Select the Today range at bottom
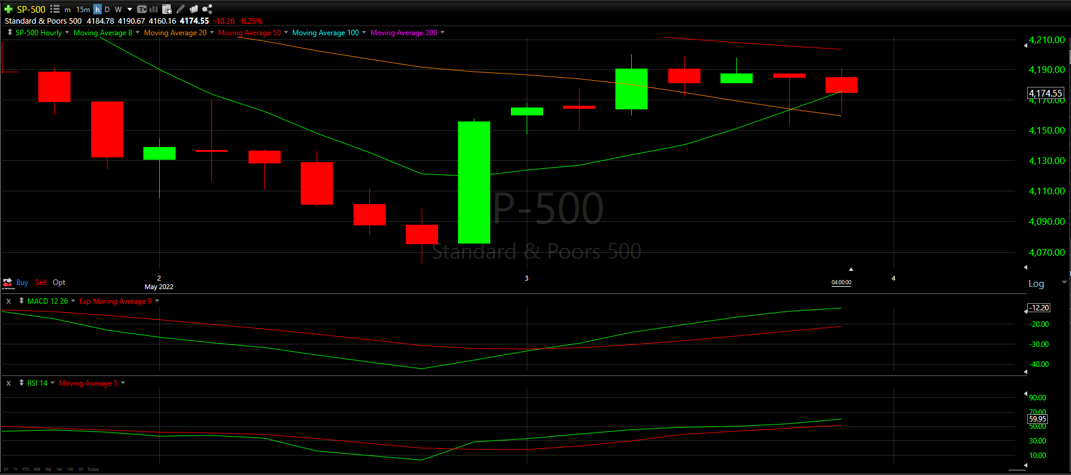1071x475 pixels. (93, 469)
